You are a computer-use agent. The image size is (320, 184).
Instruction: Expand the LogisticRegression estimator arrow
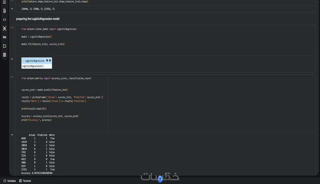(23, 61)
